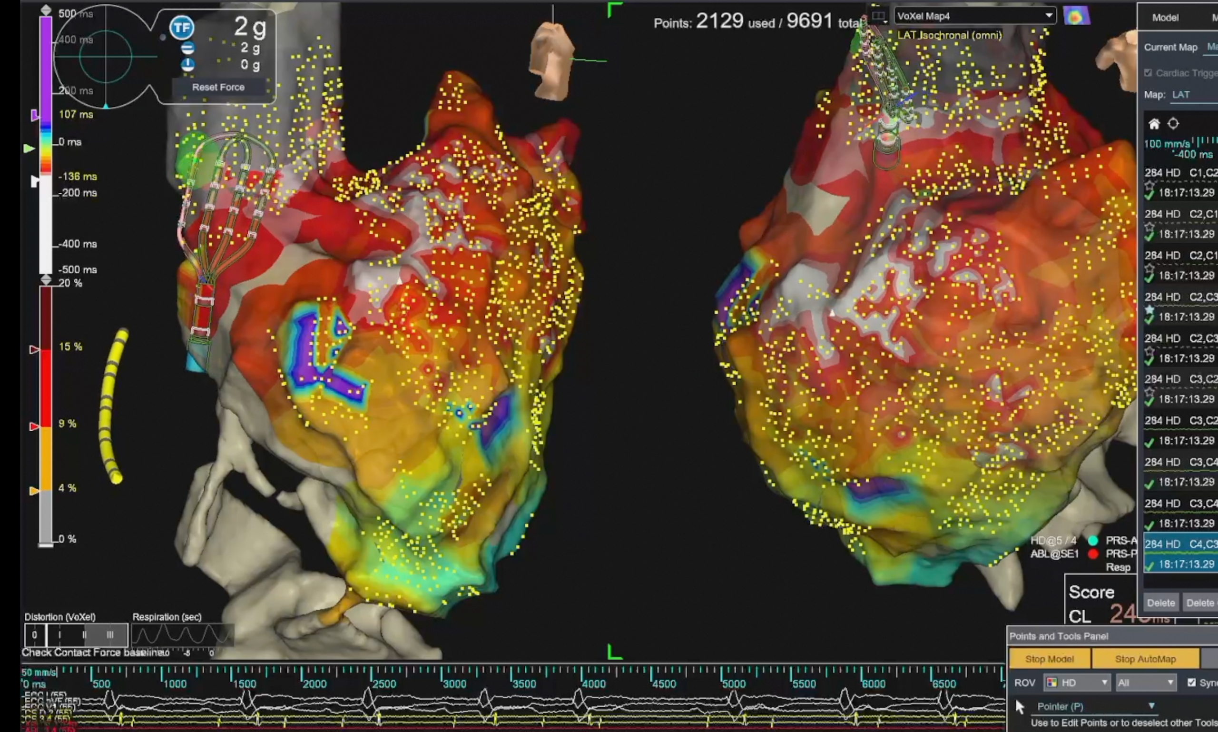The image size is (1218, 732).
Task: Click the axial force icon above Reset Force
Action: (x=187, y=65)
